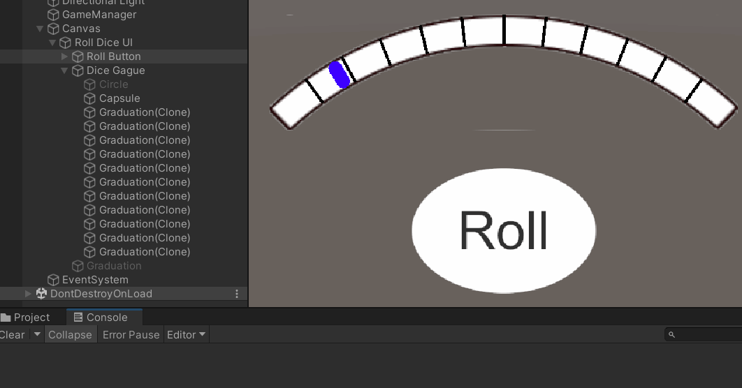Image resolution: width=742 pixels, height=388 pixels.
Task: Open DontDestroyOnLoad scene options menu
Action: [237, 294]
